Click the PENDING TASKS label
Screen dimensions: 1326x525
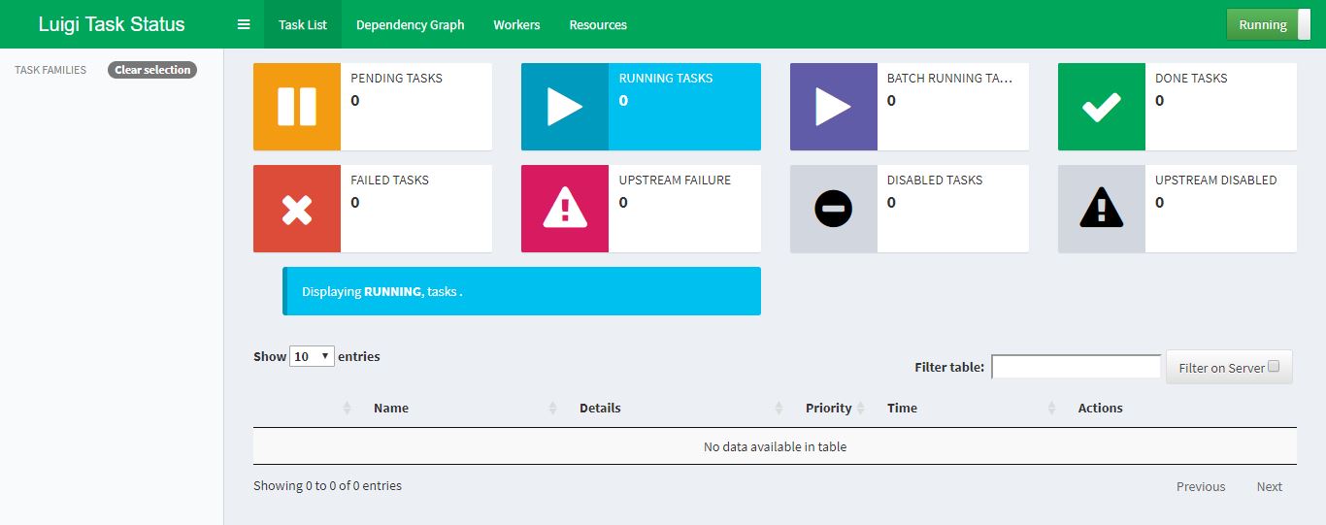click(396, 78)
